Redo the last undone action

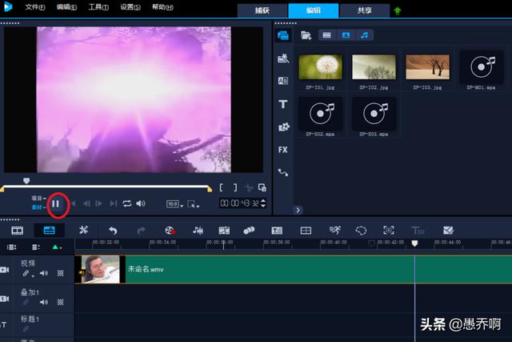141,231
